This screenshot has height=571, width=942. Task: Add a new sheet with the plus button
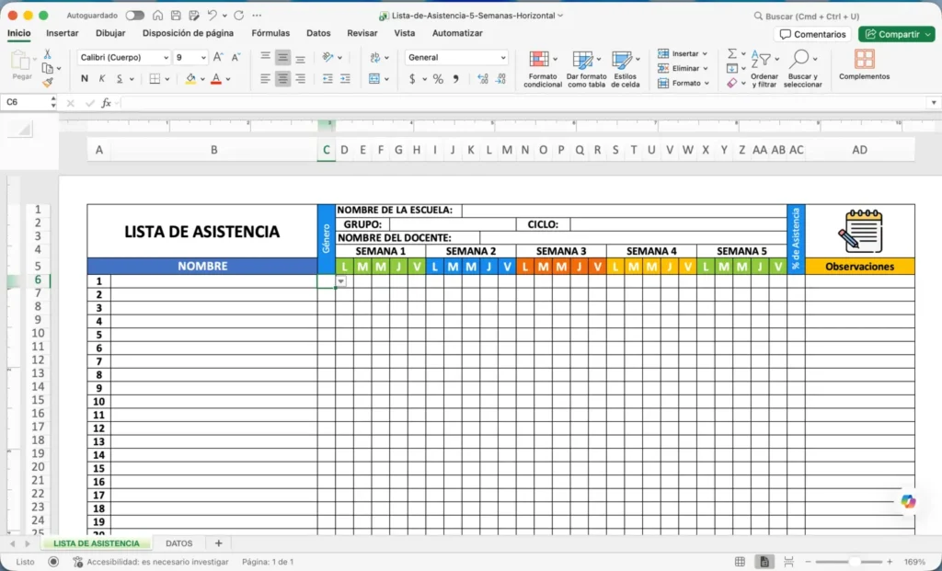218,543
